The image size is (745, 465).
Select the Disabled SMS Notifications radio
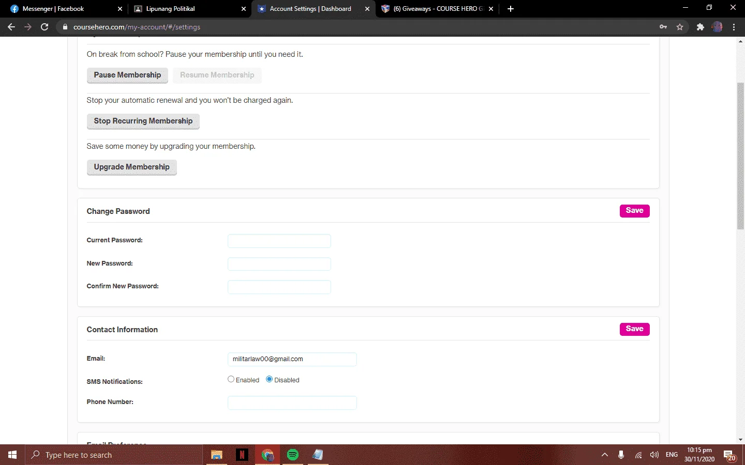pos(269,379)
